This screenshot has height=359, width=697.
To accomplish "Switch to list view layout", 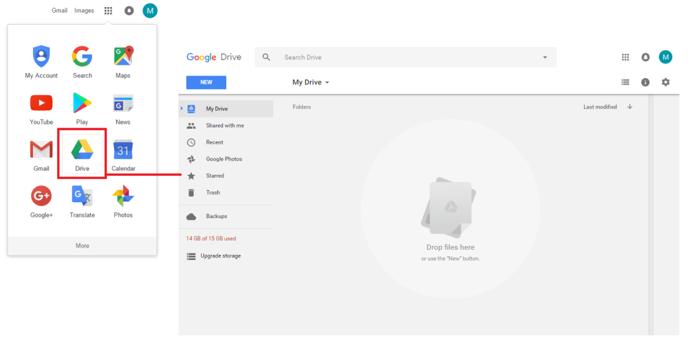I will pos(625,82).
